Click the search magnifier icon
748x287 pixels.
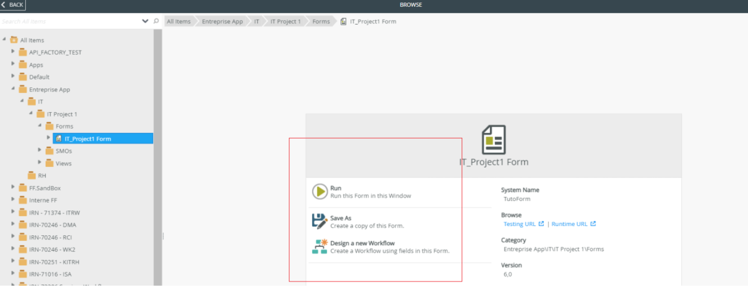(x=156, y=21)
